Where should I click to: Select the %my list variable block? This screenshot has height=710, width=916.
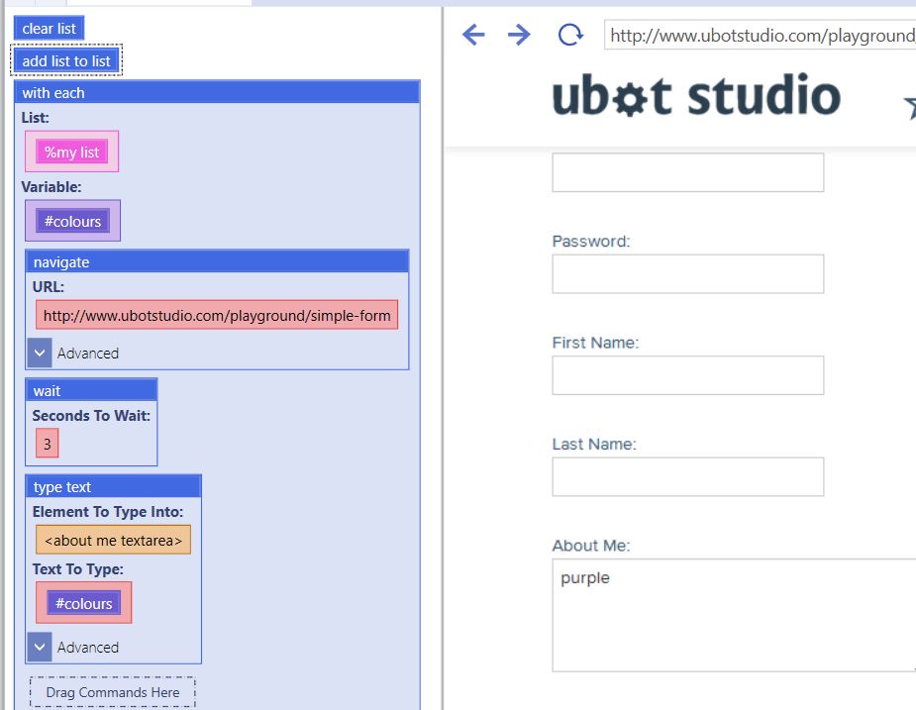pyautogui.click(x=72, y=152)
